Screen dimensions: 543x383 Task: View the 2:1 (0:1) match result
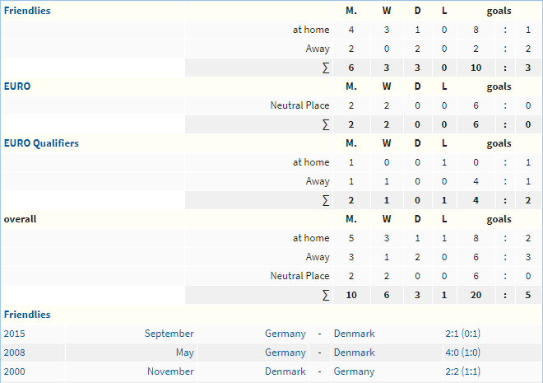(462, 334)
